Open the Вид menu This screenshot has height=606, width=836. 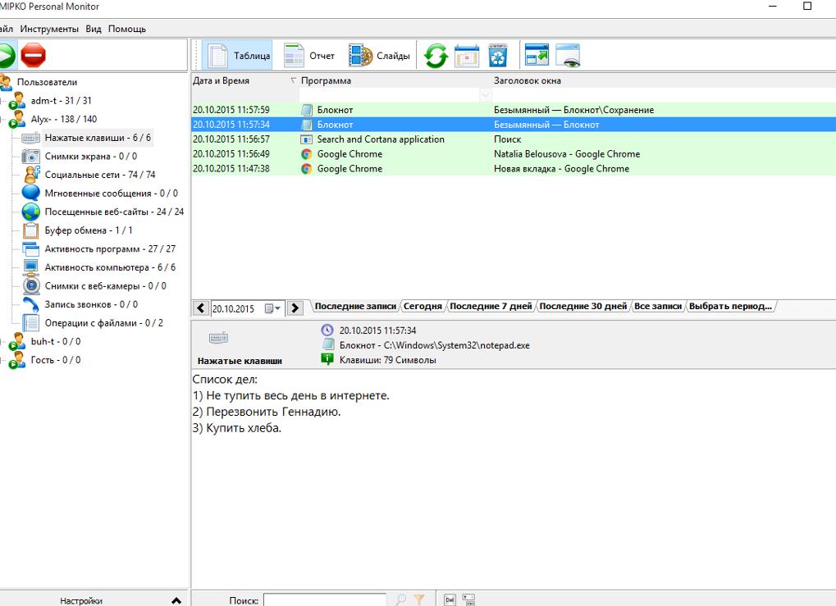tap(94, 29)
